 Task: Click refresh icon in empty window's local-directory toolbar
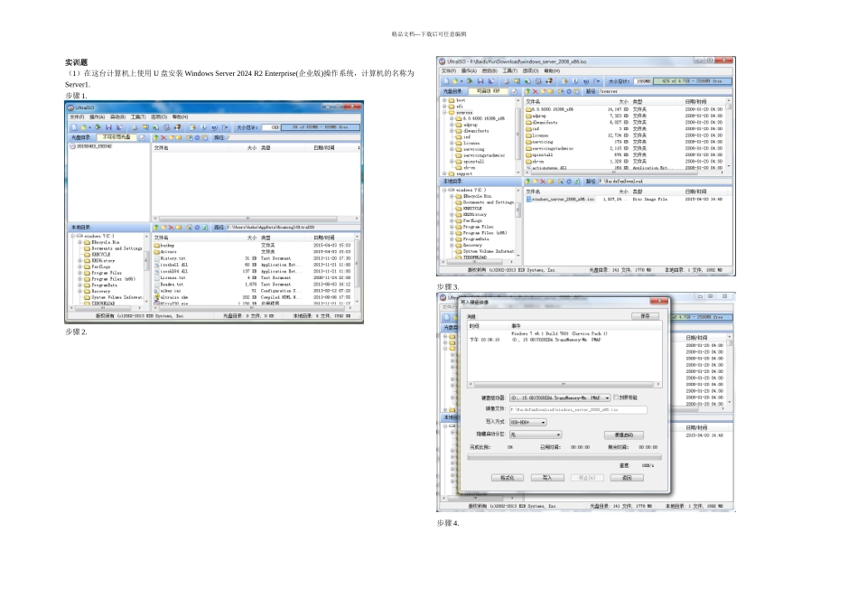pos(205,227)
